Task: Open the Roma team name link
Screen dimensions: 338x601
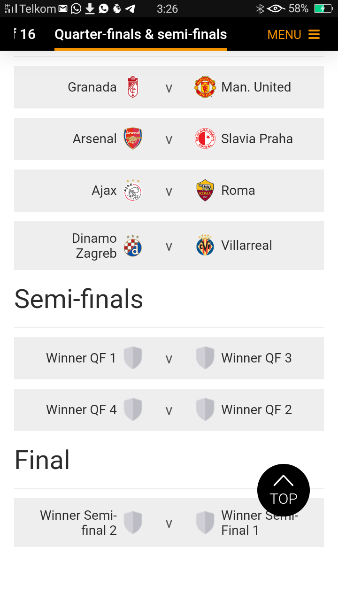Action: pos(238,190)
